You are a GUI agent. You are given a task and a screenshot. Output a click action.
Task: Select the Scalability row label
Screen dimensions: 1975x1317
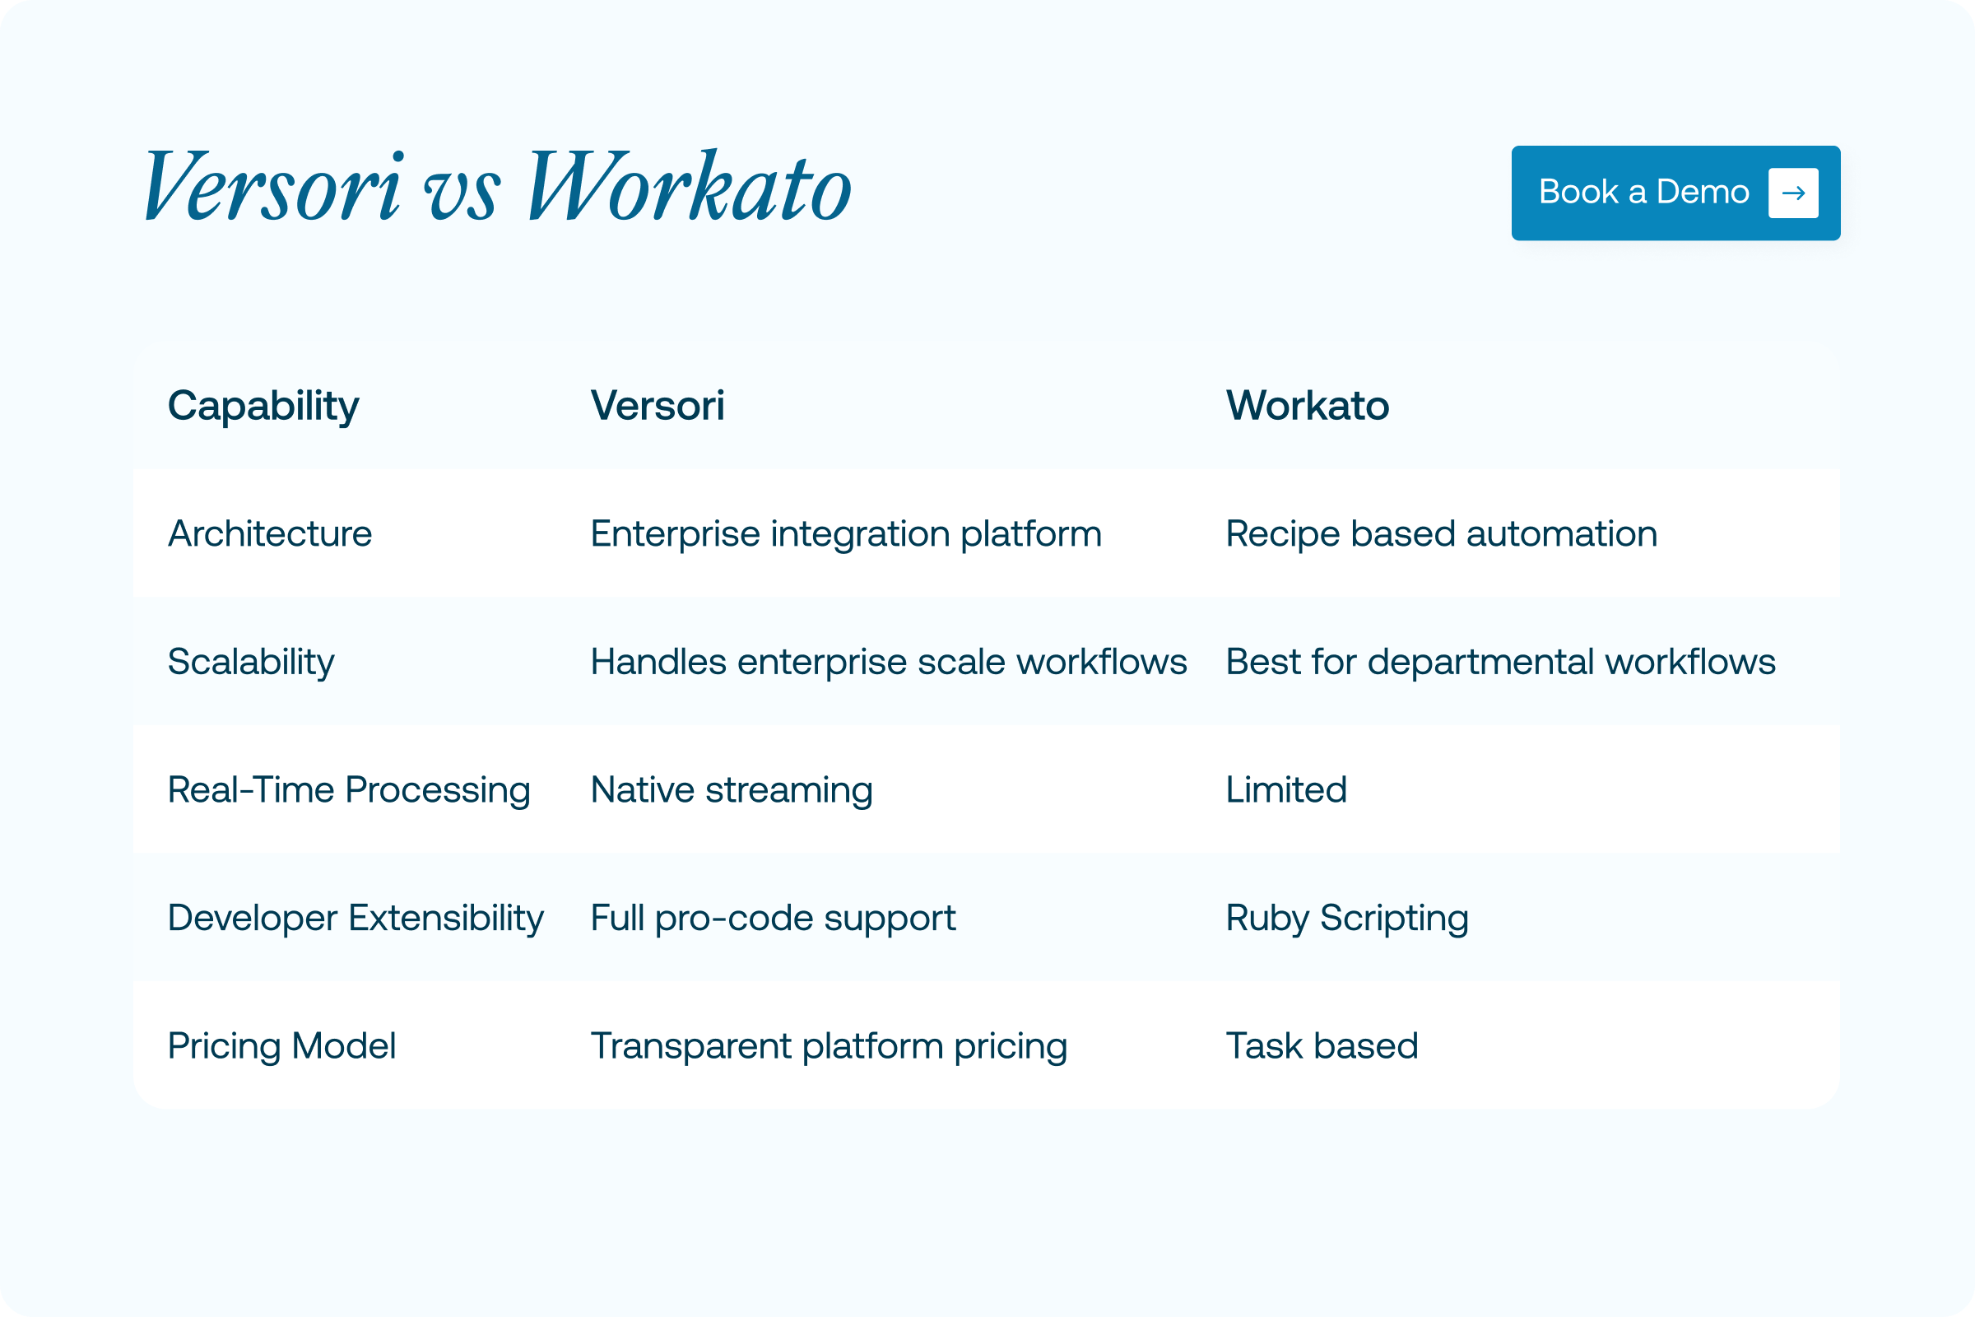tap(250, 662)
